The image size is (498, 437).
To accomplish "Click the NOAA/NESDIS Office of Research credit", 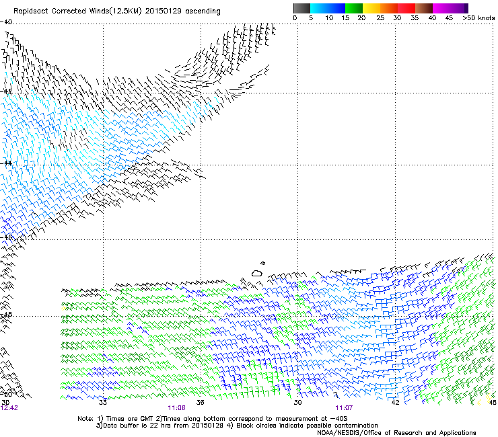I will coord(396,433).
